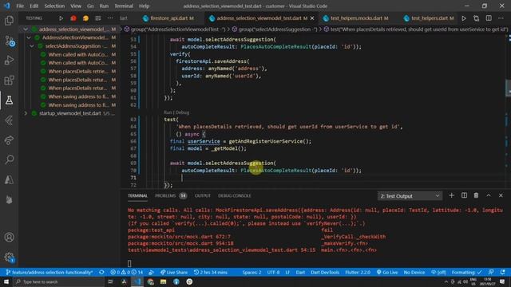Open Edit menu
The height and width of the screenshot is (287, 511).
[34, 6]
